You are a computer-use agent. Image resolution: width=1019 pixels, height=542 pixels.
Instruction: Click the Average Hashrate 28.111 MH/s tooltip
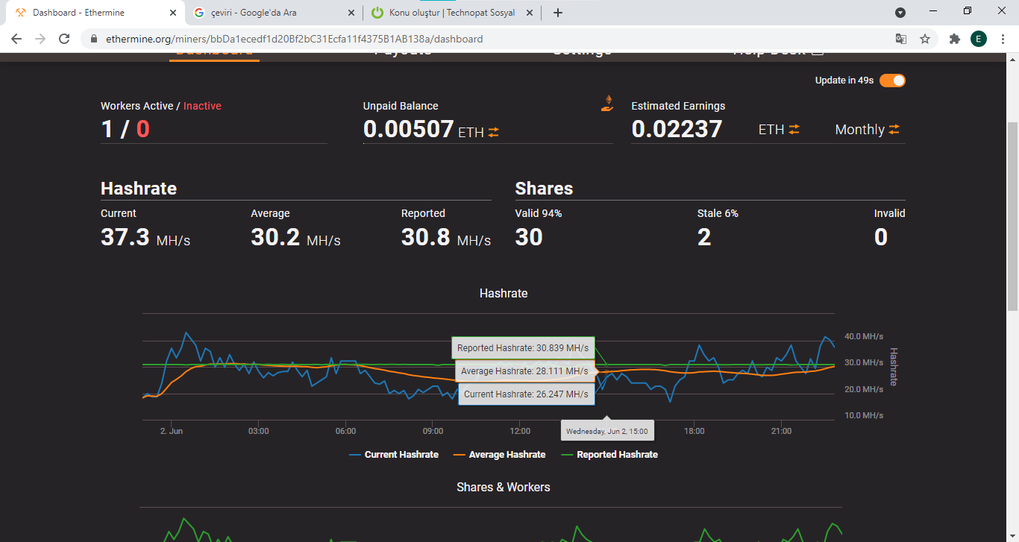pos(524,371)
